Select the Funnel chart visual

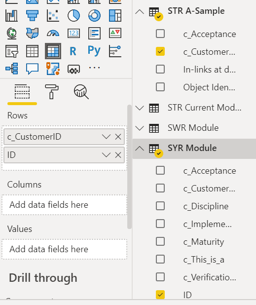(32, 16)
